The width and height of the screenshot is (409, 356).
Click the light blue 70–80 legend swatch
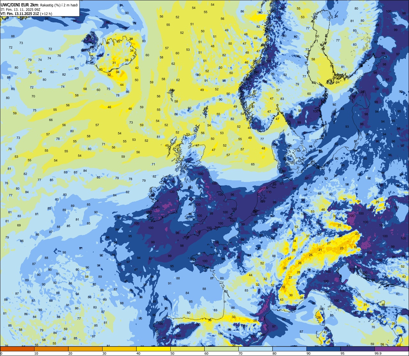tap(255, 349)
